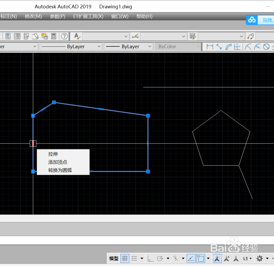Choose 转换为圆弧 from grip menu

[x=63, y=170]
